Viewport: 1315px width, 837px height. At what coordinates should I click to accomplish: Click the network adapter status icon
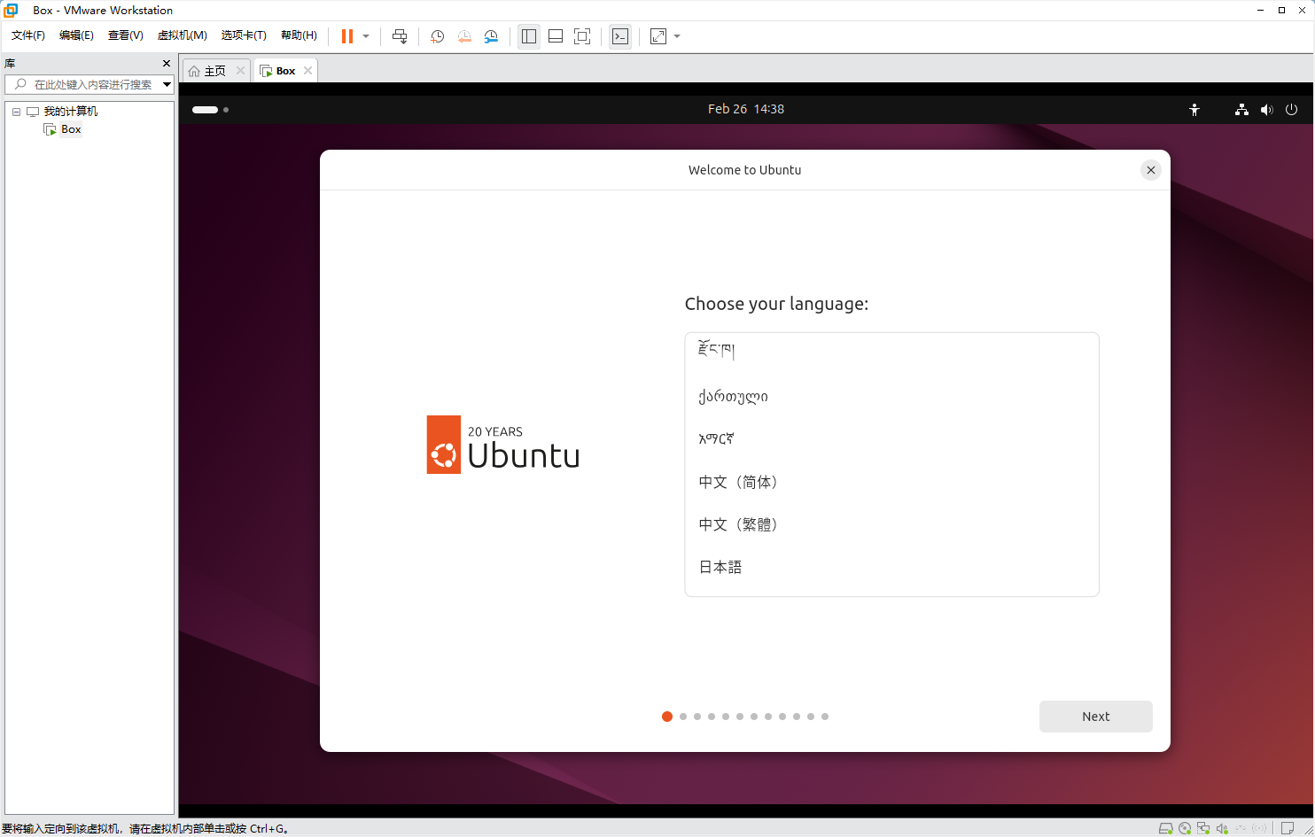click(1203, 829)
